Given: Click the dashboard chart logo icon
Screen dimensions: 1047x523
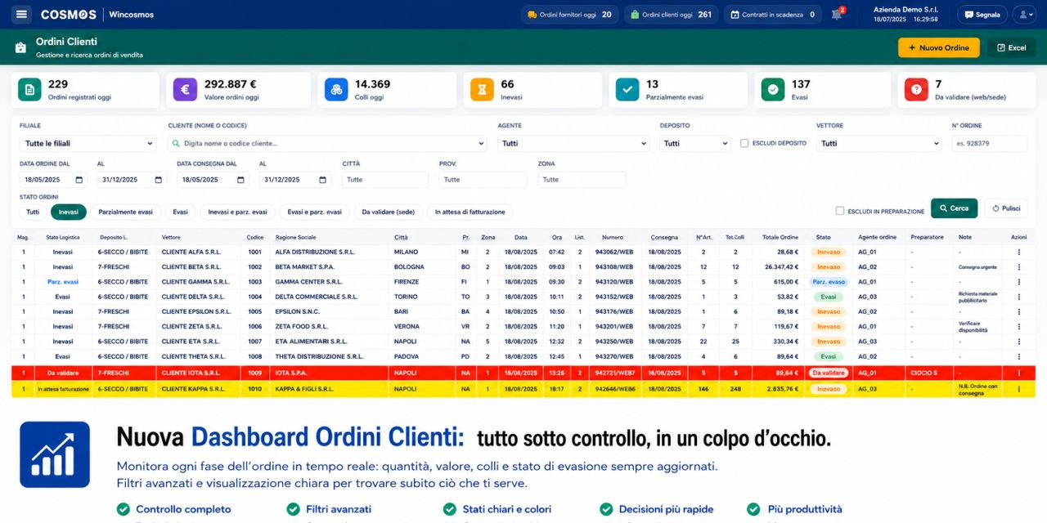Looking at the screenshot, I should click(x=55, y=454).
